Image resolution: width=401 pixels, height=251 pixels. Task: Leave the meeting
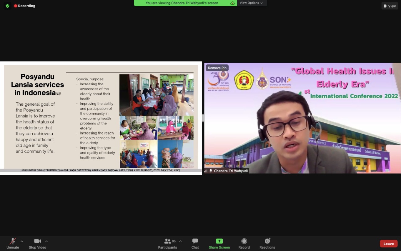tap(388, 244)
